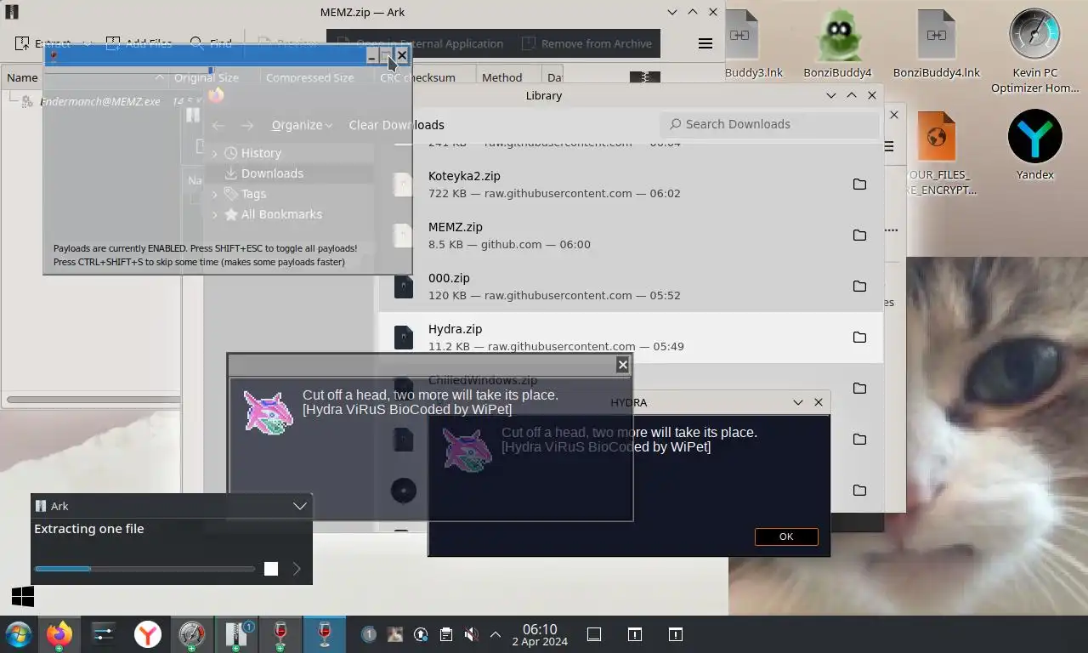Open the Yandex desktop icon
Screen dimensions: 1088x653
(x=1034, y=145)
